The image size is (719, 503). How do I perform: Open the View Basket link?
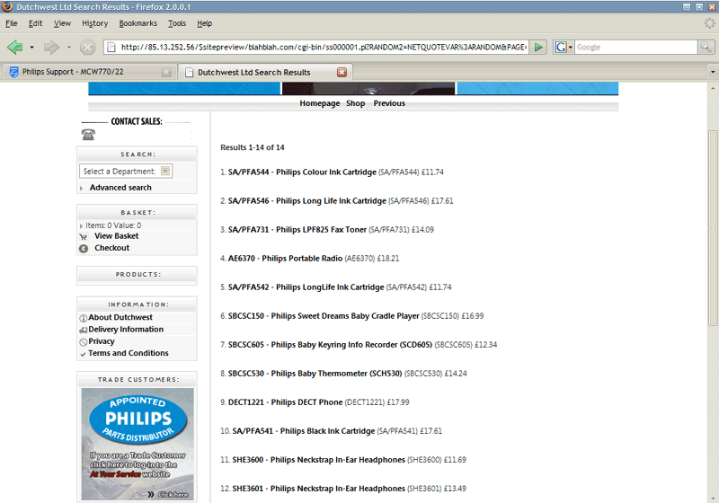(x=116, y=236)
